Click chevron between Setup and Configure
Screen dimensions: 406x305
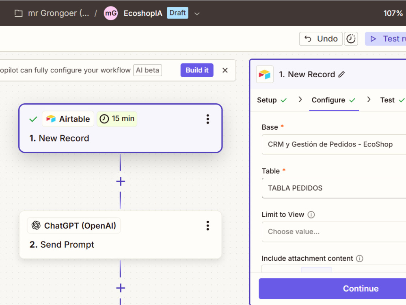pyautogui.click(x=300, y=100)
